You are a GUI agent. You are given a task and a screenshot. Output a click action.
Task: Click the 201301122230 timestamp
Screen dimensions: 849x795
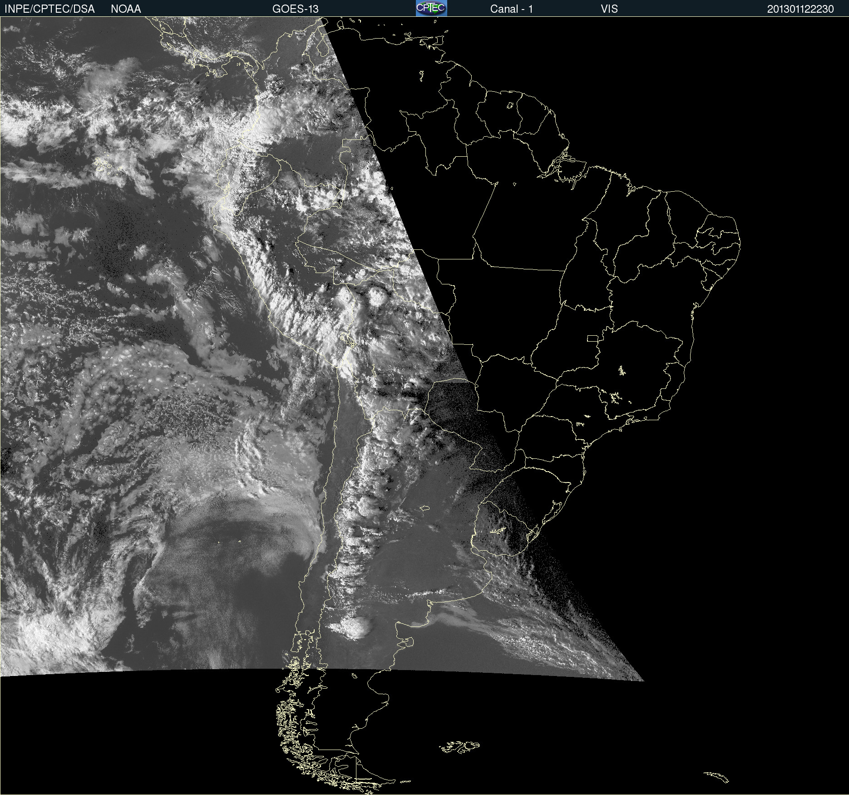tap(800, 9)
